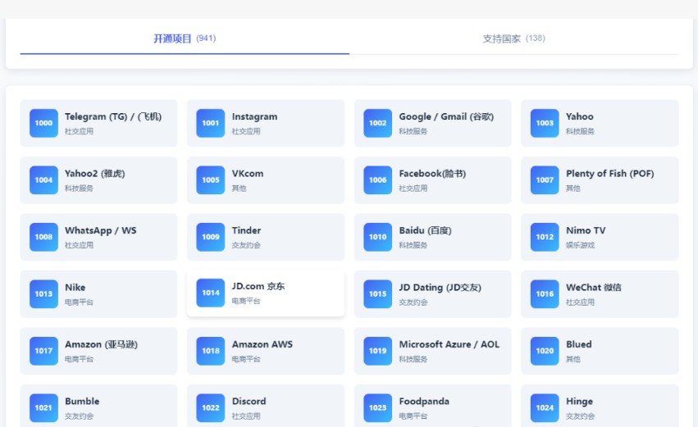Select the Blued project card

tap(600, 351)
